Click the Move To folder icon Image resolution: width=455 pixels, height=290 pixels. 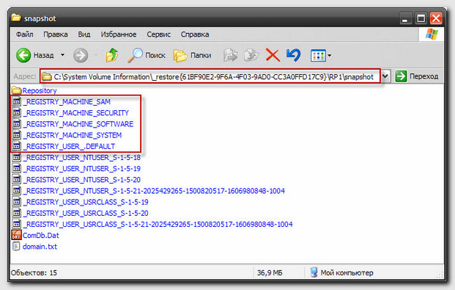coord(231,55)
